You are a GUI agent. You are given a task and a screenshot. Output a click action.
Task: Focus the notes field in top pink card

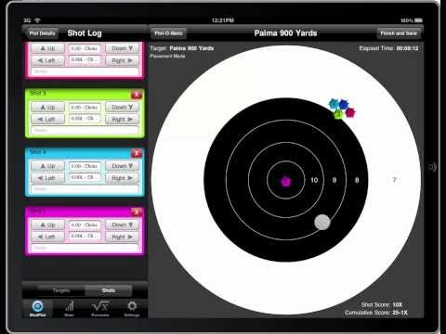point(85,71)
